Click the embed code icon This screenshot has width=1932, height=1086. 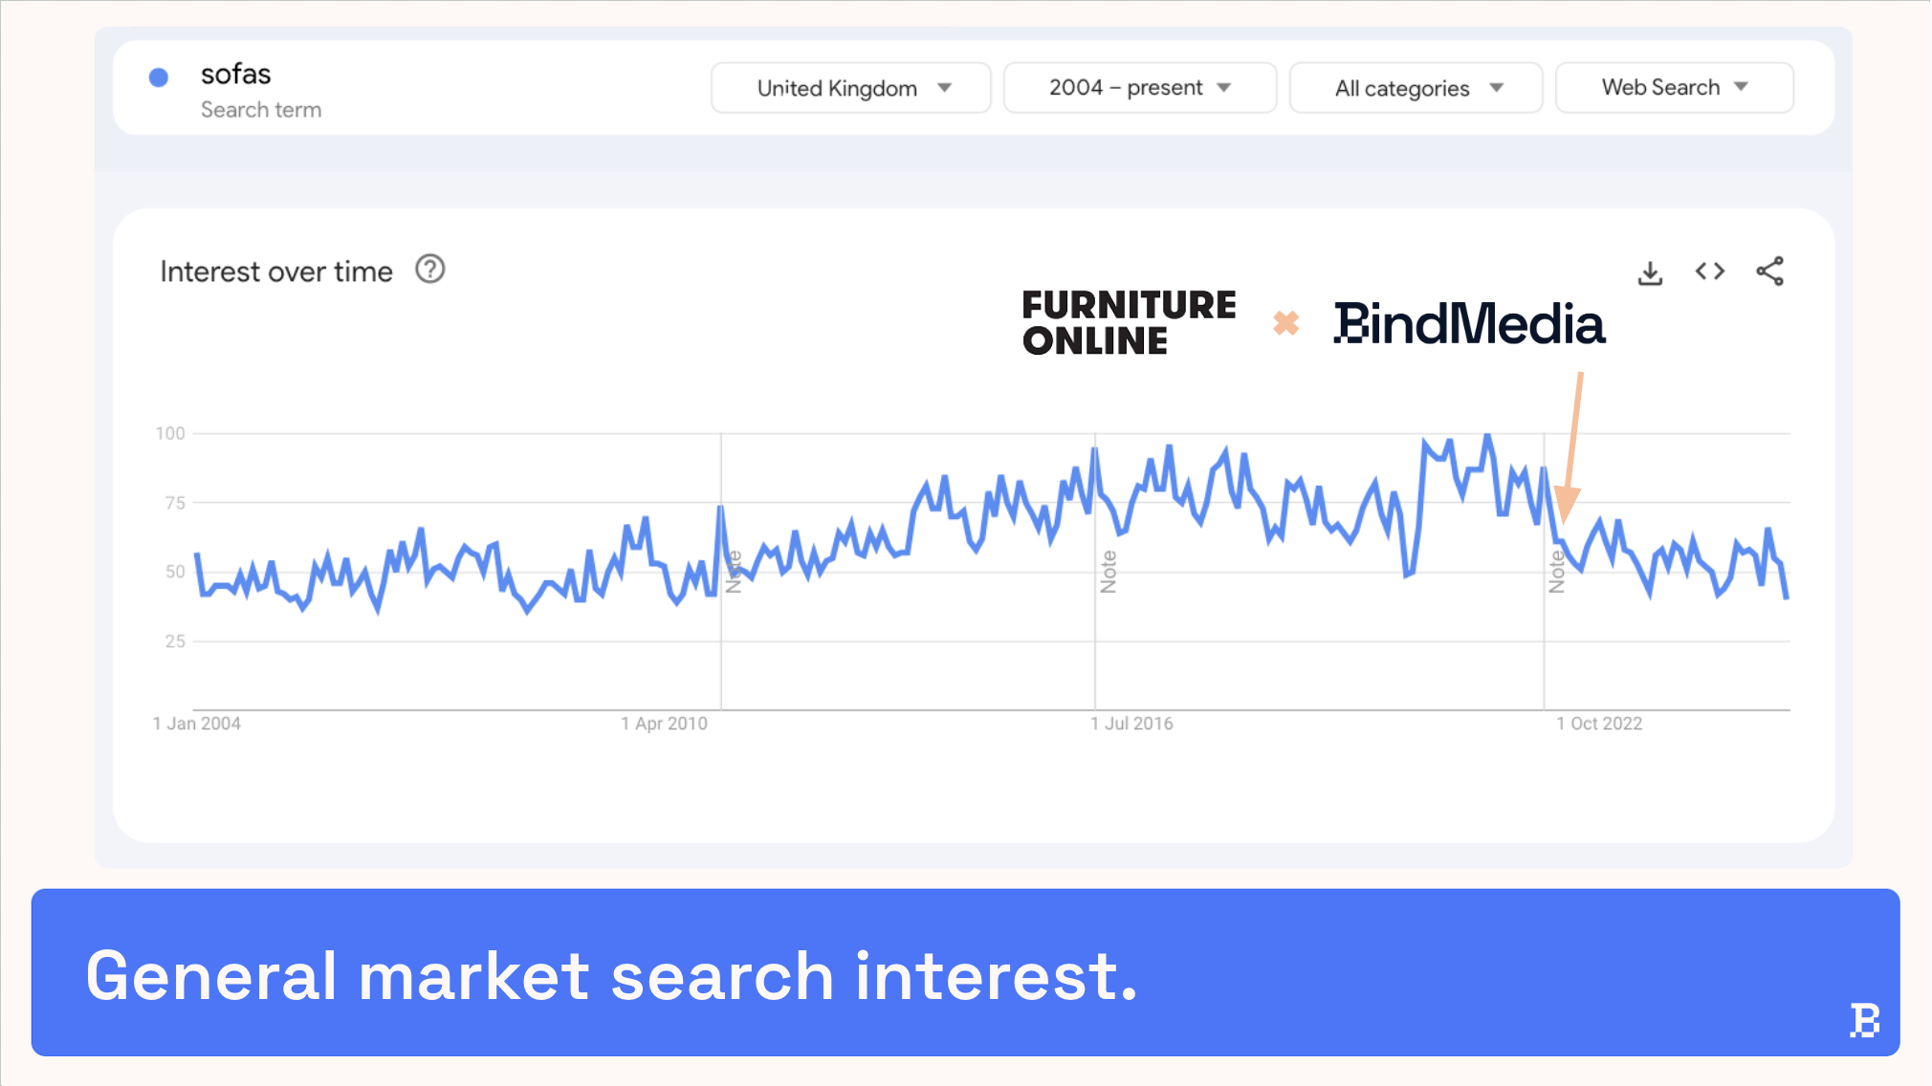1710,271
